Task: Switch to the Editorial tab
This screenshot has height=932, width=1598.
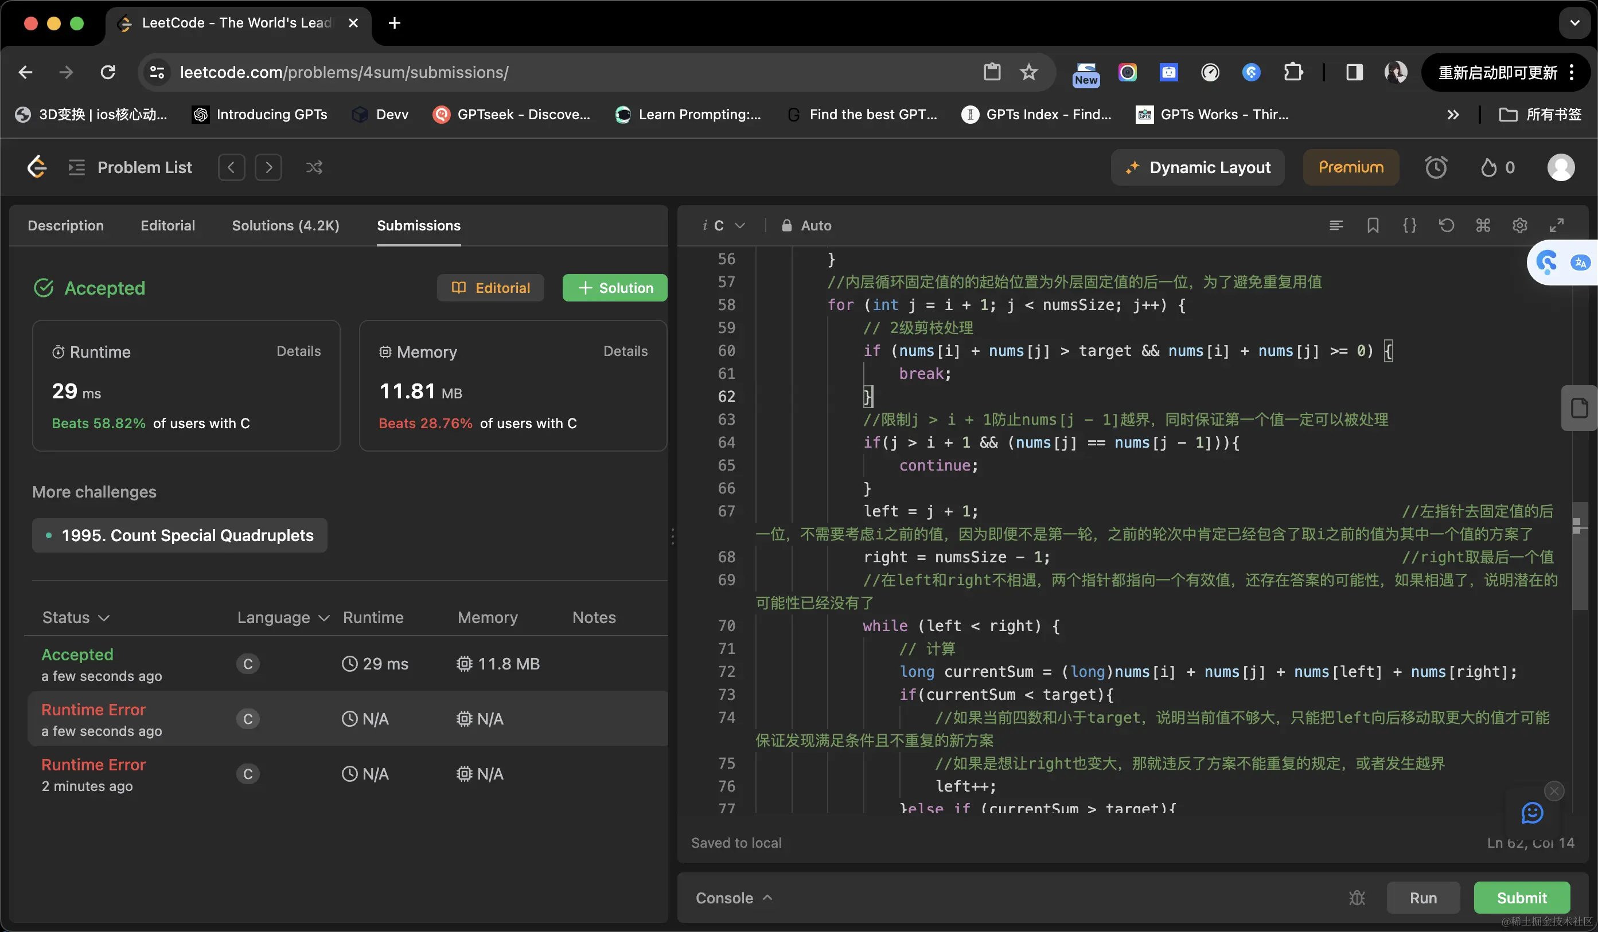Action: (x=167, y=226)
